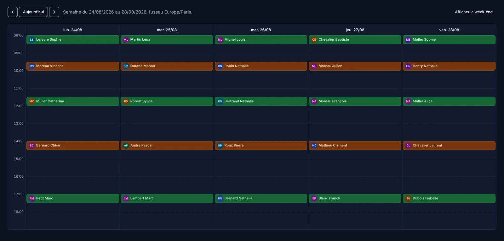This screenshot has height=241, width=504.
Task: Click the MJ avatar beside Moreau Julien
Action: click(314, 66)
